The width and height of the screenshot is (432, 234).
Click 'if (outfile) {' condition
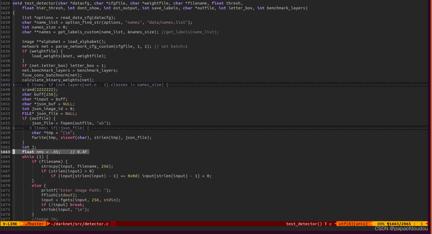[x=39, y=118]
